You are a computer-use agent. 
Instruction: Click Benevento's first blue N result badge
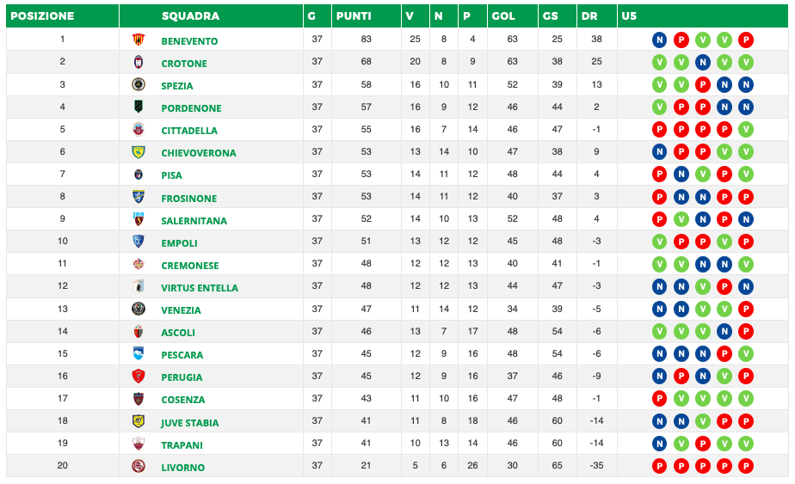coord(659,40)
